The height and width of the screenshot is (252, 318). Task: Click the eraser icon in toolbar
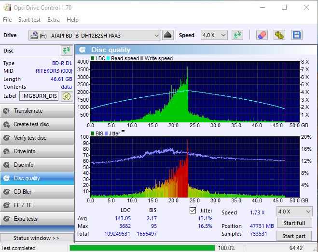[262, 35]
